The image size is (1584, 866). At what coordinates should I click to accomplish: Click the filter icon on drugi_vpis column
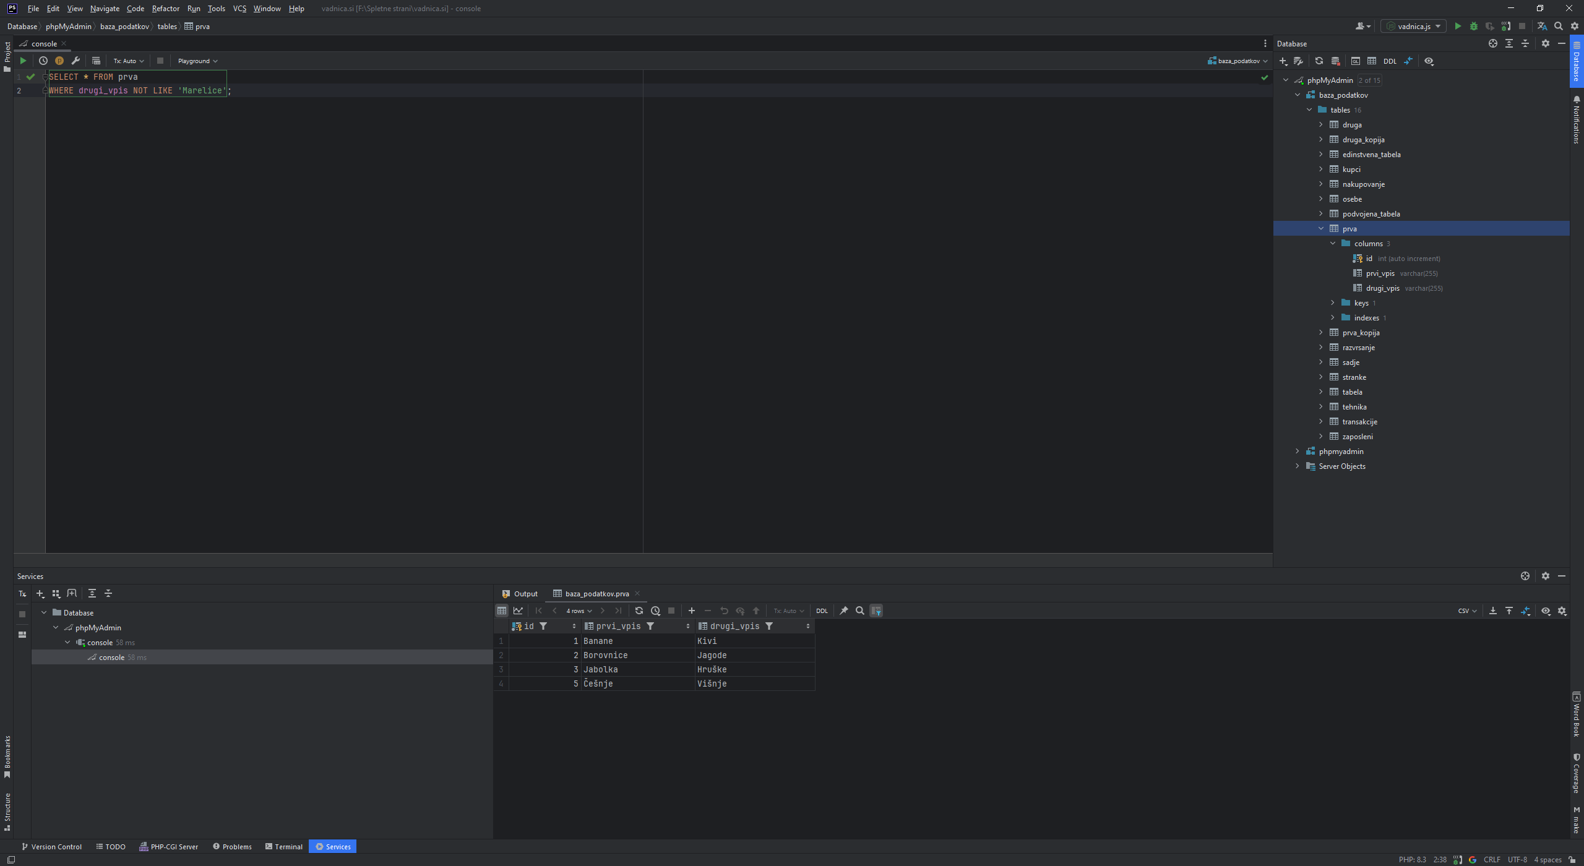(x=769, y=626)
